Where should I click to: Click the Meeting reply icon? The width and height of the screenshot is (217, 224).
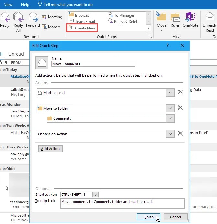tap(44, 17)
